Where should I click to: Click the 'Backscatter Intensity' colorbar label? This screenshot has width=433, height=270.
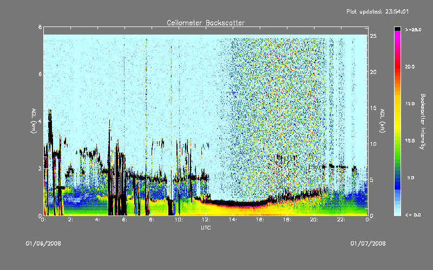point(423,122)
